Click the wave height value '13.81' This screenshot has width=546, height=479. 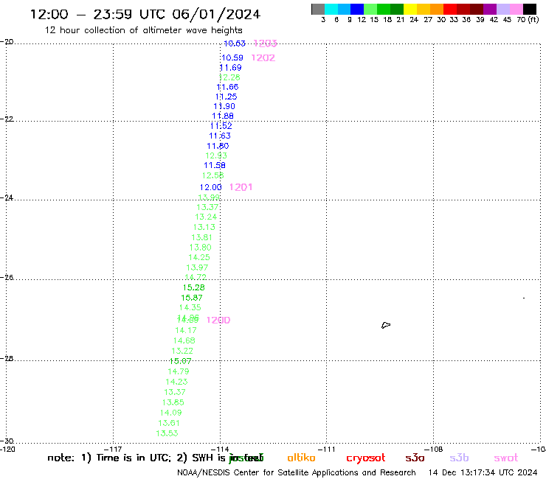click(202, 237)
